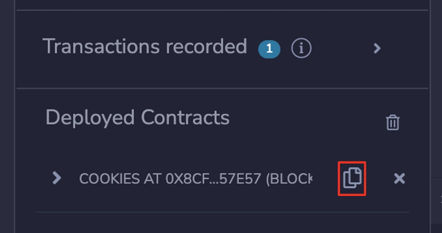This screenshot has height=233, width=442.
Task: Remove the COOKIES contract with the X
Action: pos(400,178)
